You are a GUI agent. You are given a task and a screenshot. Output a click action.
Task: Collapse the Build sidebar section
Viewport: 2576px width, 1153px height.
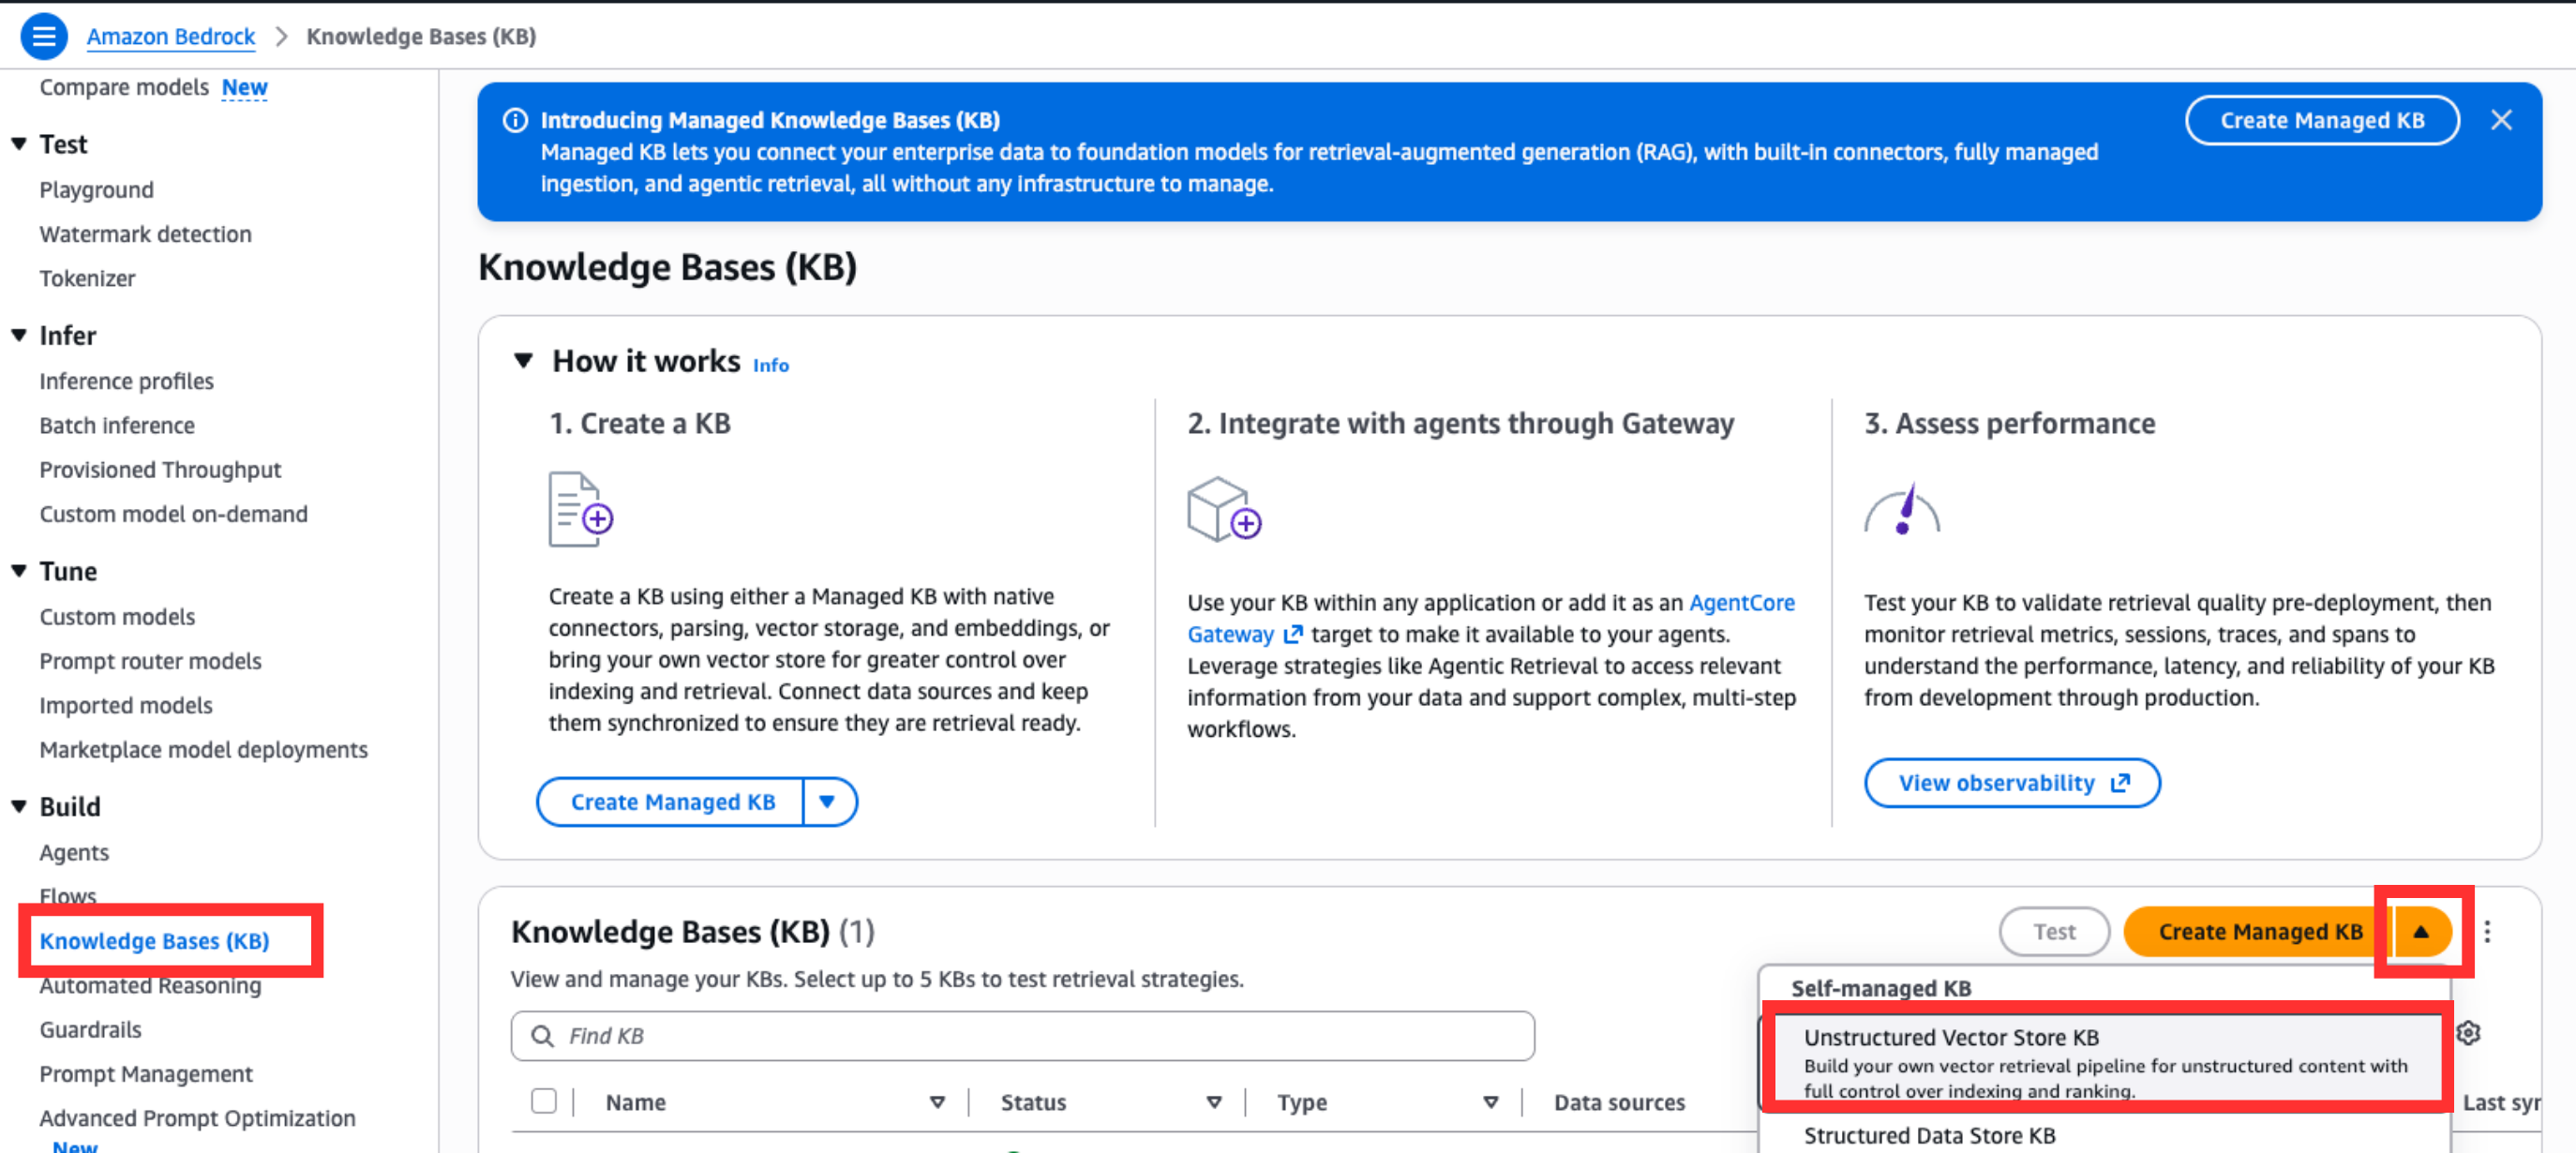(x=19, y=806)
